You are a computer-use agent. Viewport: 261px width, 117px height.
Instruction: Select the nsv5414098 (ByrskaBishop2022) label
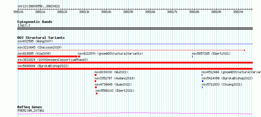pyautogui.click(x=227, y=78)
